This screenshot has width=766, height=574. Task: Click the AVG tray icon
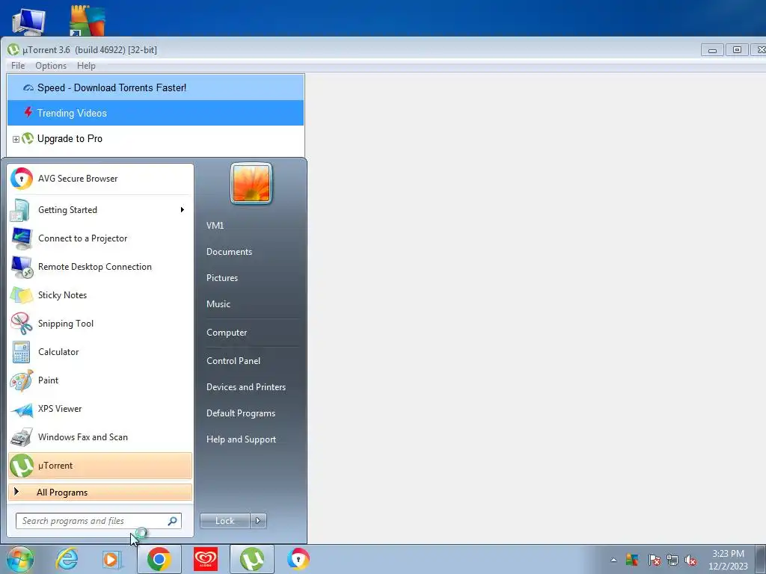632,560
